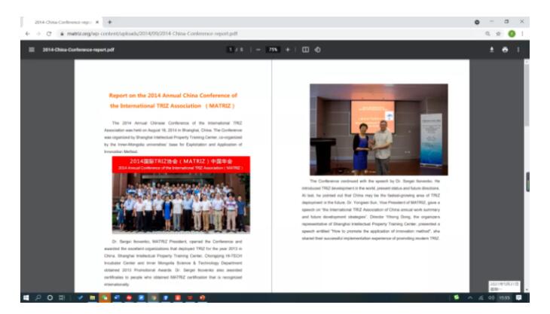Download the PDF file
The height and width of the screenshot is (314, 550).
pos(492,50)
